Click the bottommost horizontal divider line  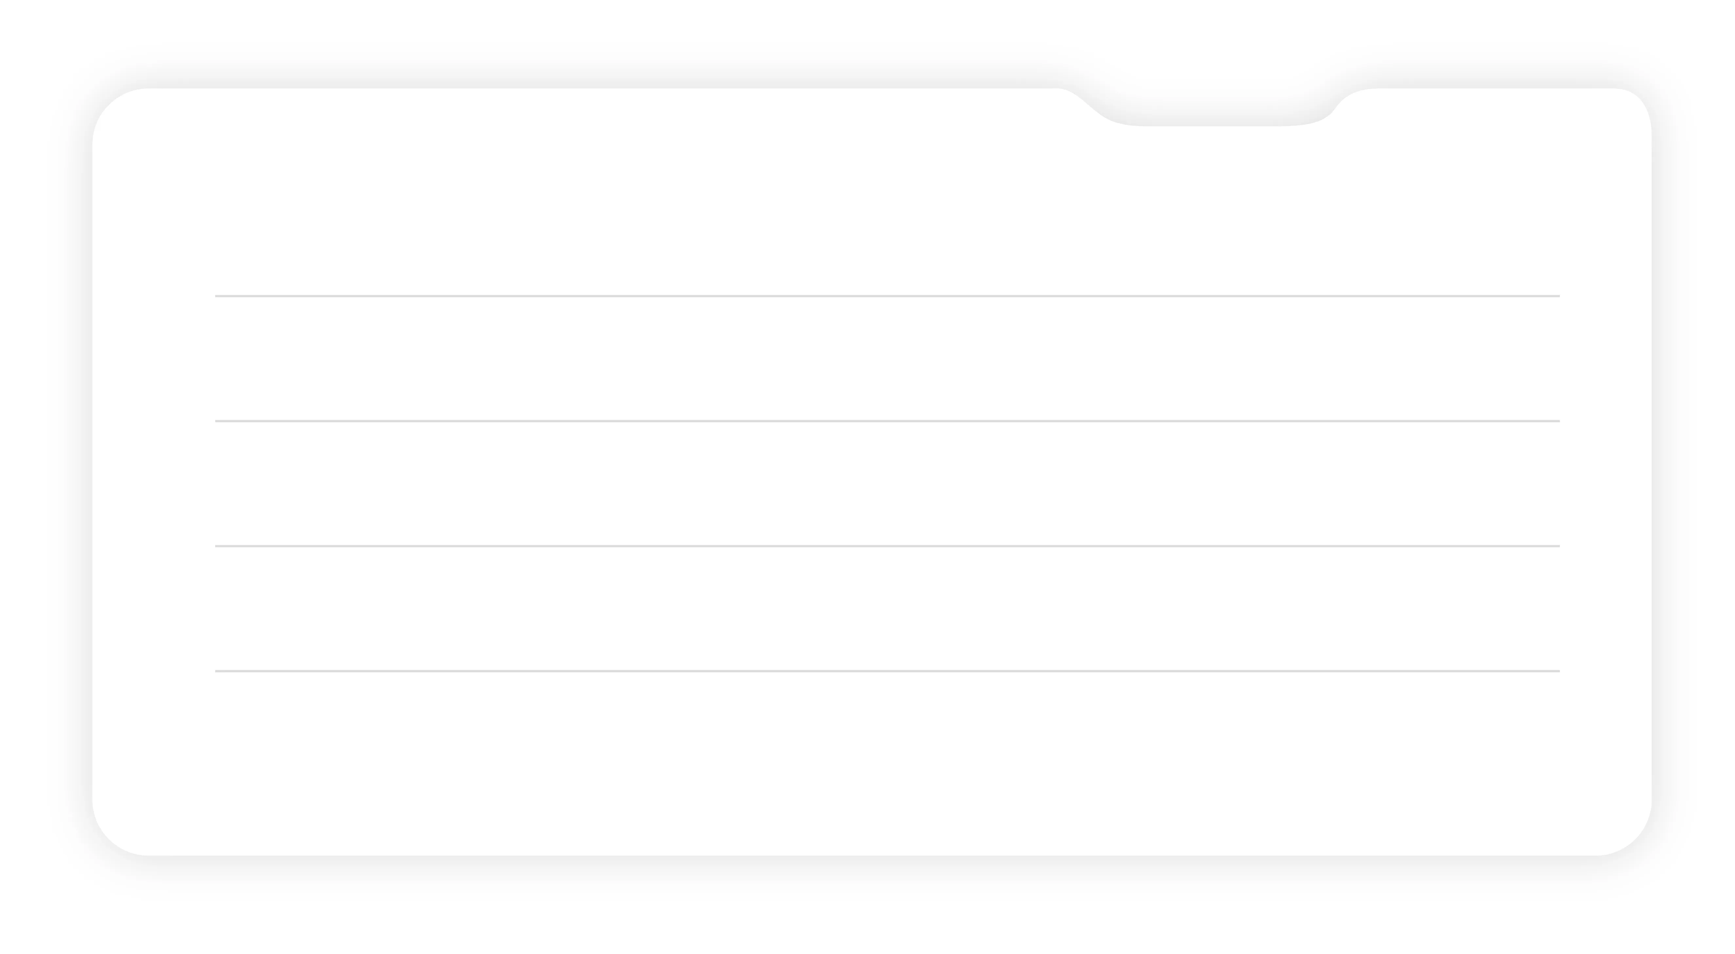887,671
